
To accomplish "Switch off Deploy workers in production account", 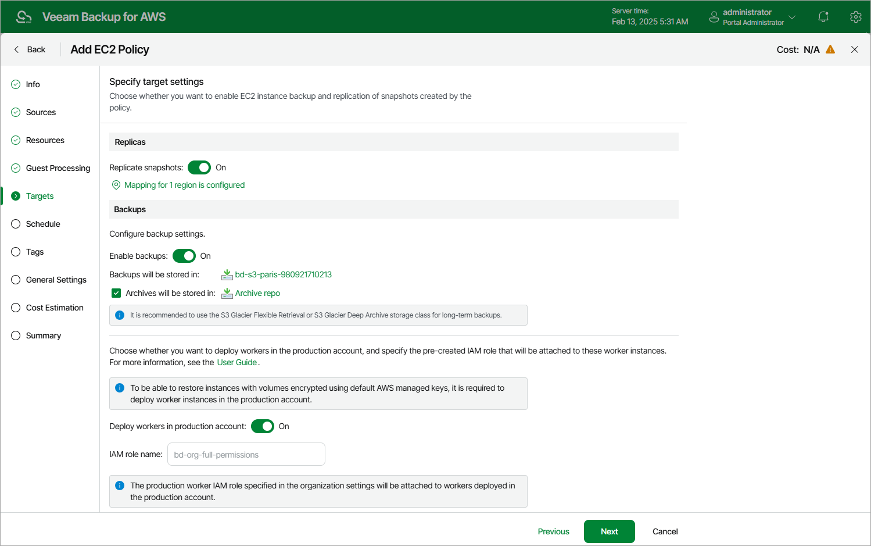I will pos(263,426).
